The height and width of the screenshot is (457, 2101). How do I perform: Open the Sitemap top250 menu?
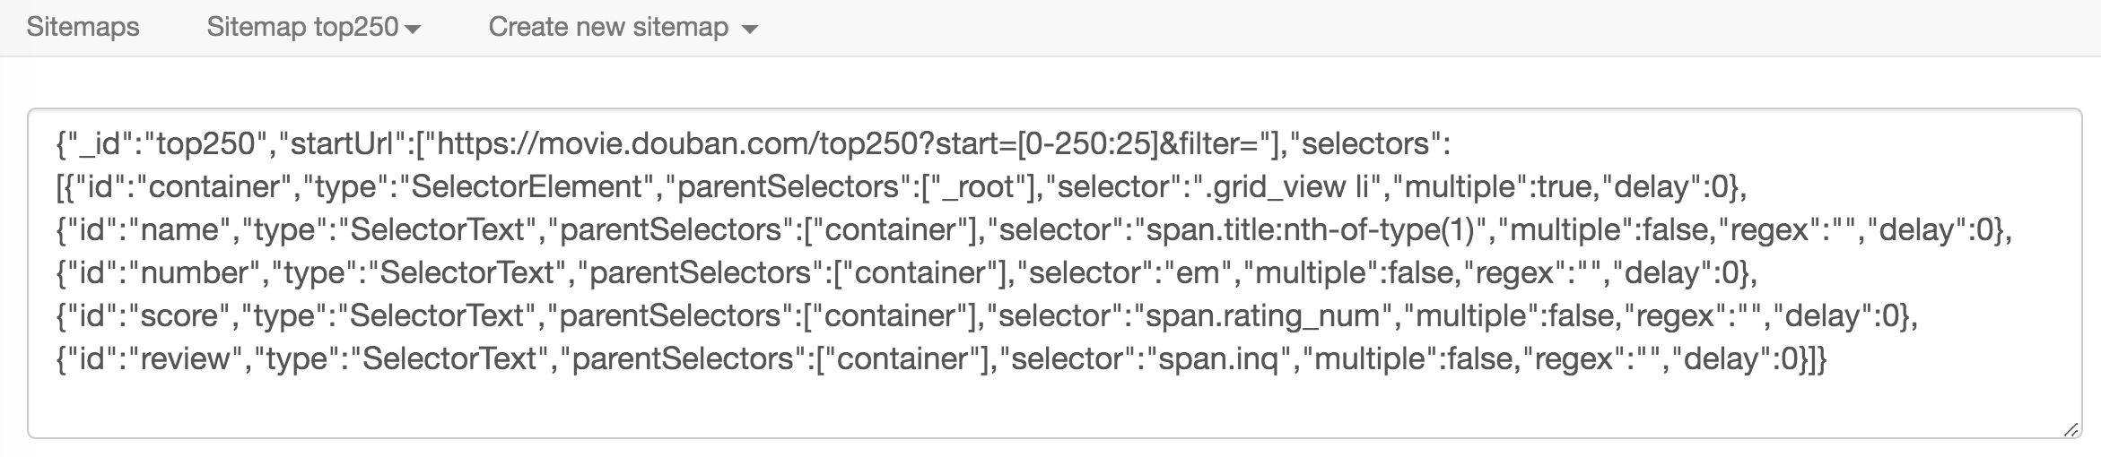[303, 27]
